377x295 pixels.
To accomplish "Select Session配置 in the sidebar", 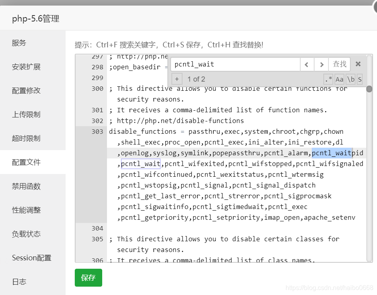I will point(31,258).
